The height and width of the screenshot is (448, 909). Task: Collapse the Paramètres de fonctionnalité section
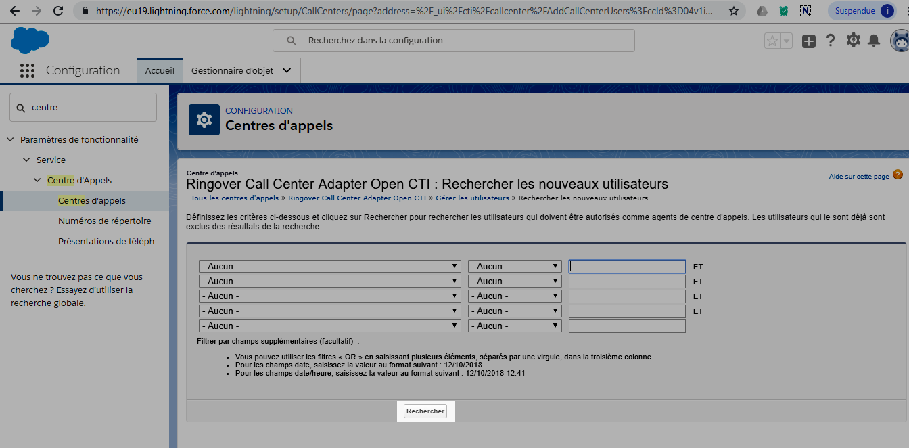pos(10,139)
